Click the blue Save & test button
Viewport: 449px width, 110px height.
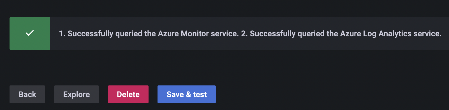(x=187, y=94)
